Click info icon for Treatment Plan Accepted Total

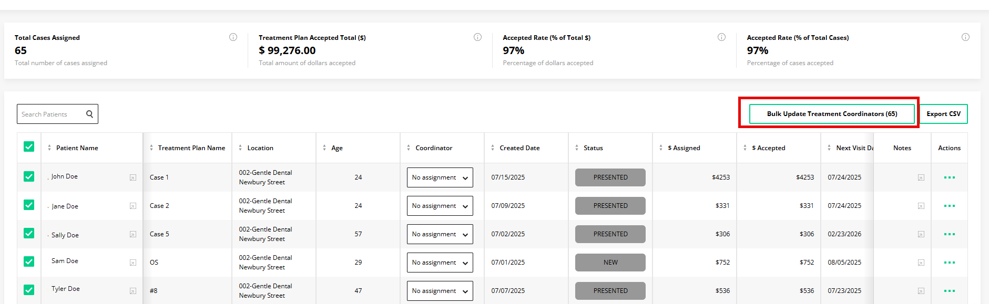[x=477, y=37]
